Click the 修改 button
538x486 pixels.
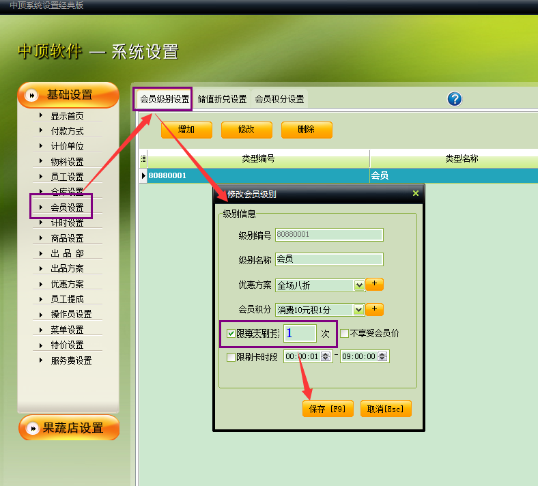(246, 130)
